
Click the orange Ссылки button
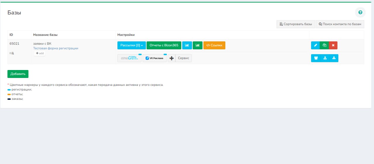pos(214,45)
